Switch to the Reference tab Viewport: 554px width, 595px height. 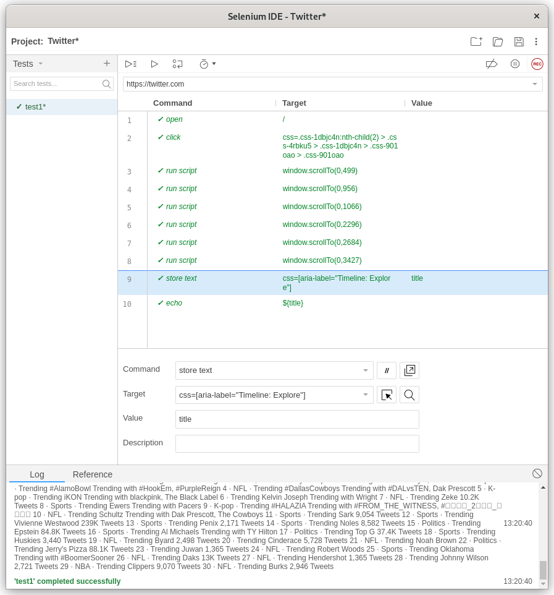93,474
